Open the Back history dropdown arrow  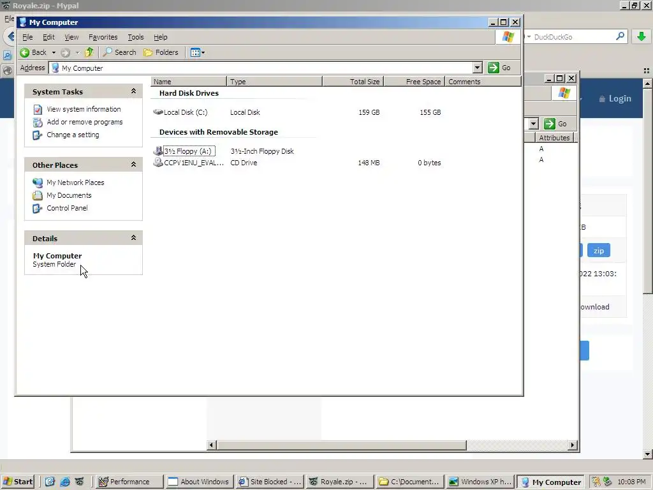[54, 52]
